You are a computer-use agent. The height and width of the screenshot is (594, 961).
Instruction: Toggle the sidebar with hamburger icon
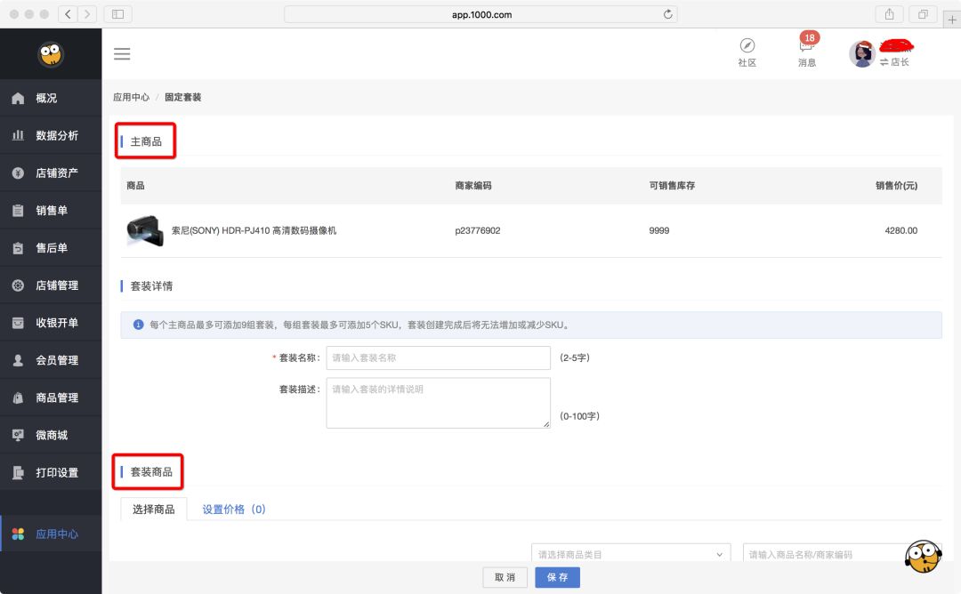122,53
